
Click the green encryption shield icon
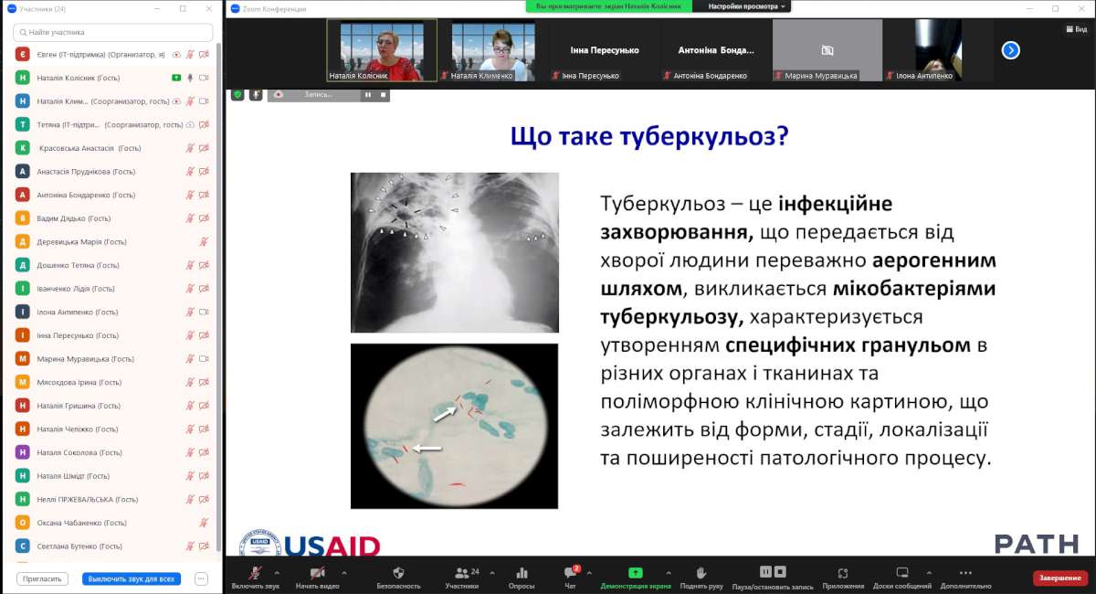click(x=237, y=94)
